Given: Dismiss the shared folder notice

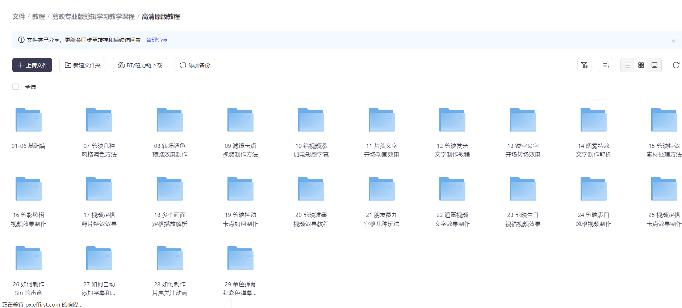Looking at the screenshot, I should 673,41.
